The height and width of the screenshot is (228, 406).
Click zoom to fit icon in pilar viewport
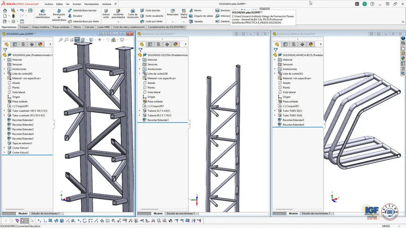pos(60,40)
